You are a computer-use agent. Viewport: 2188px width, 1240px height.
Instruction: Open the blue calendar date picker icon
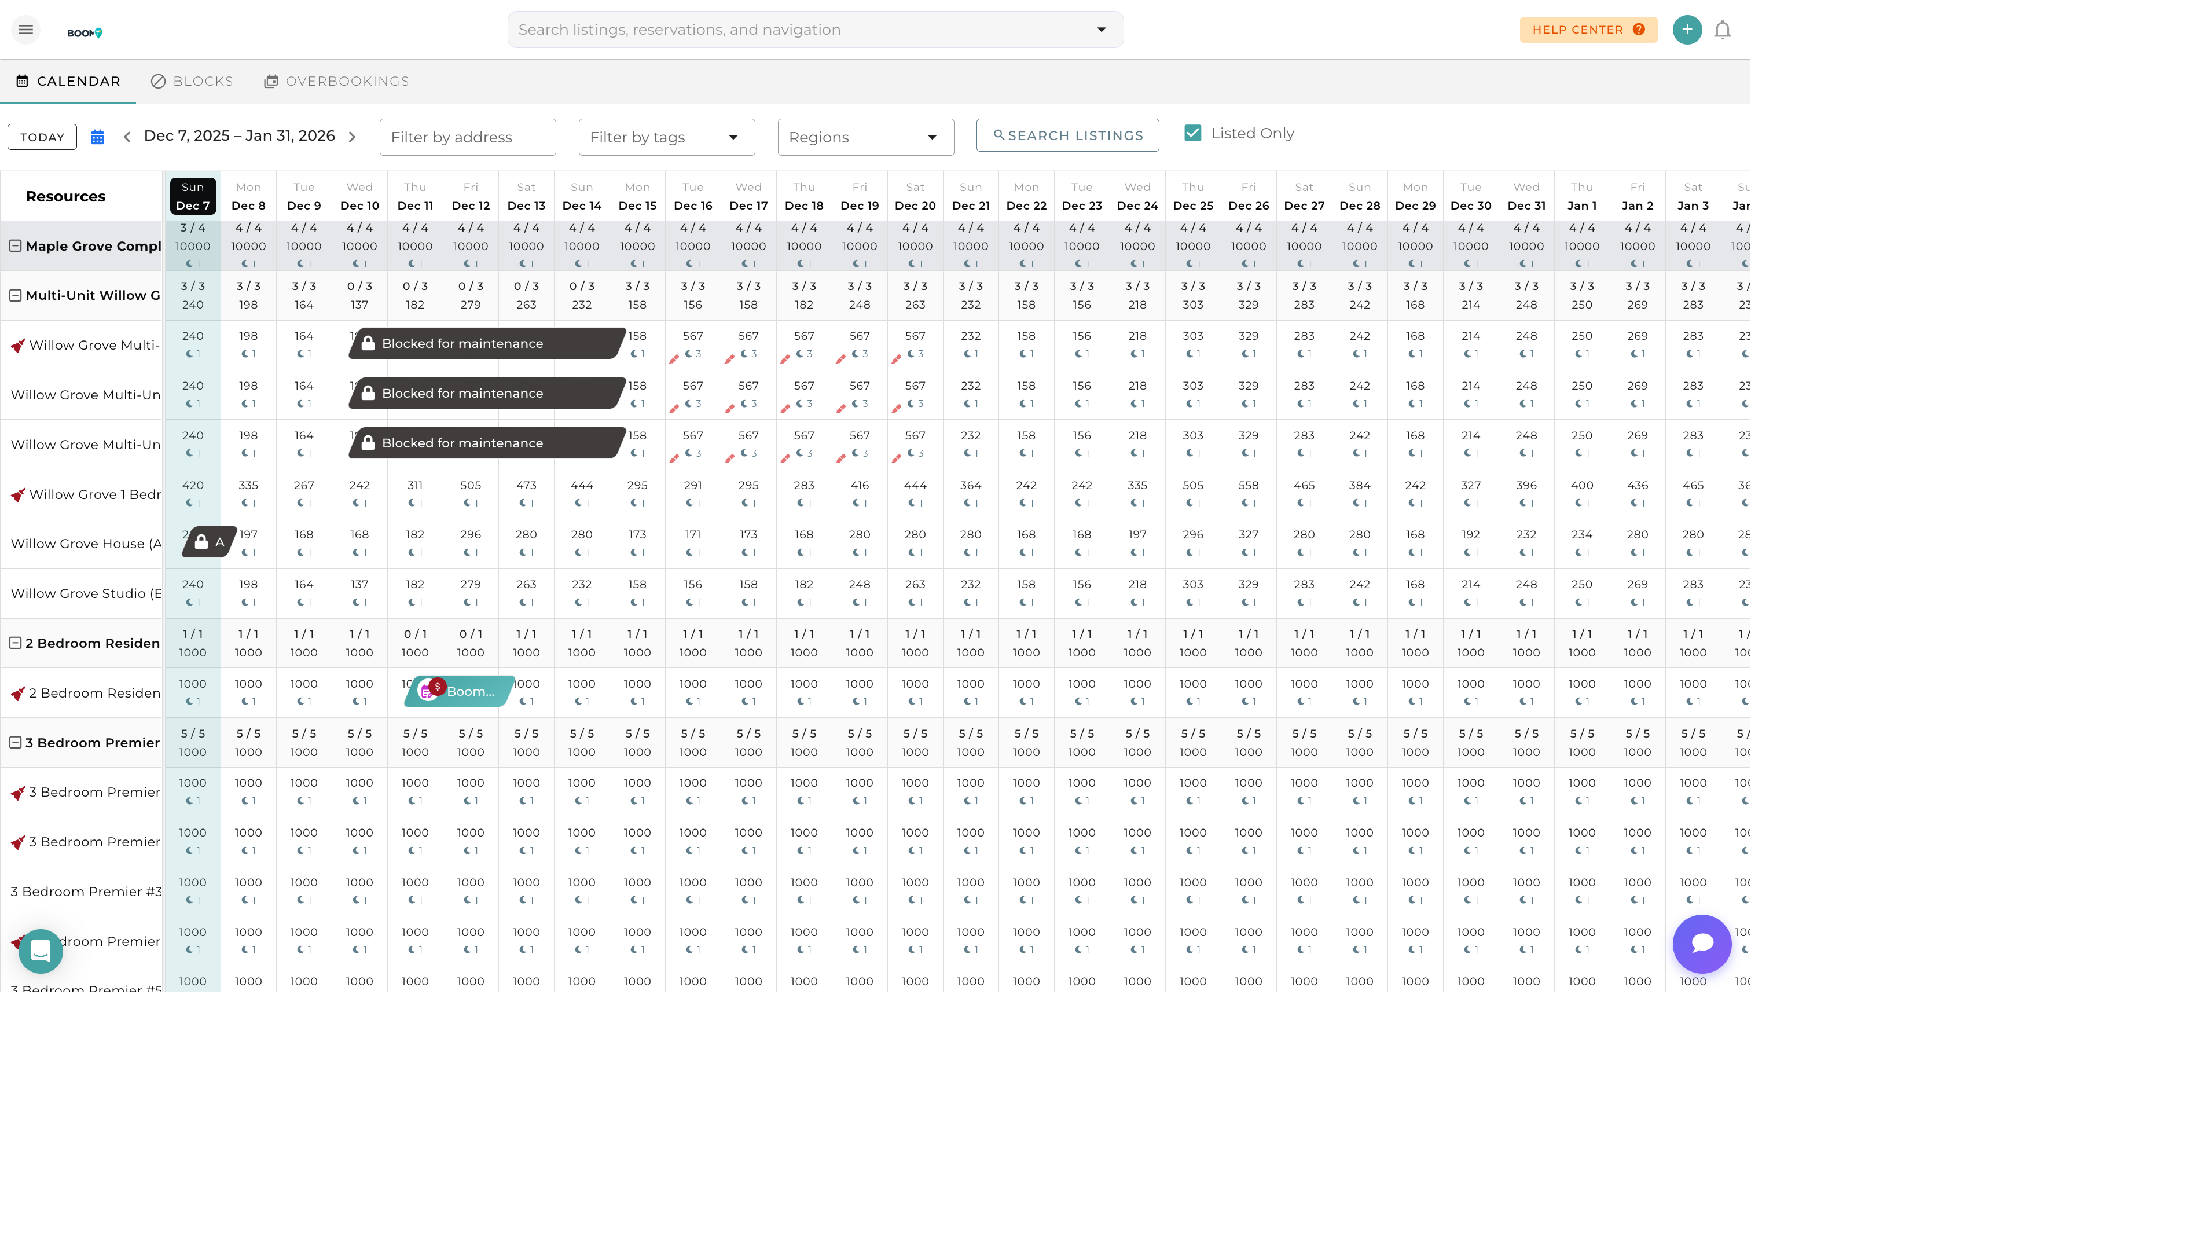97,137
